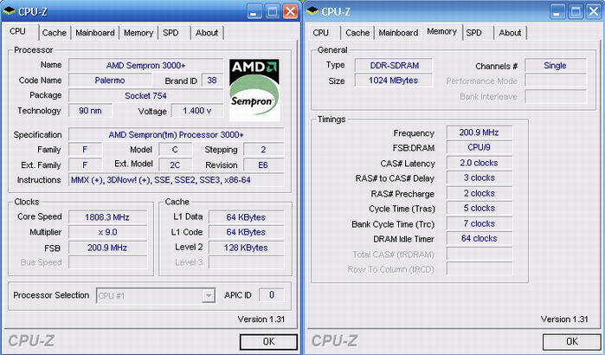Screen dimensions: 605x355
Task: Click memory Type value DDR-SDRAM
Action: [x=394, y=65]
